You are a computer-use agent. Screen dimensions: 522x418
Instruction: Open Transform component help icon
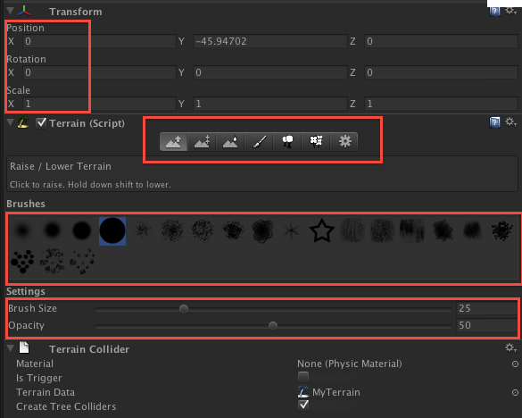(494, 12)
